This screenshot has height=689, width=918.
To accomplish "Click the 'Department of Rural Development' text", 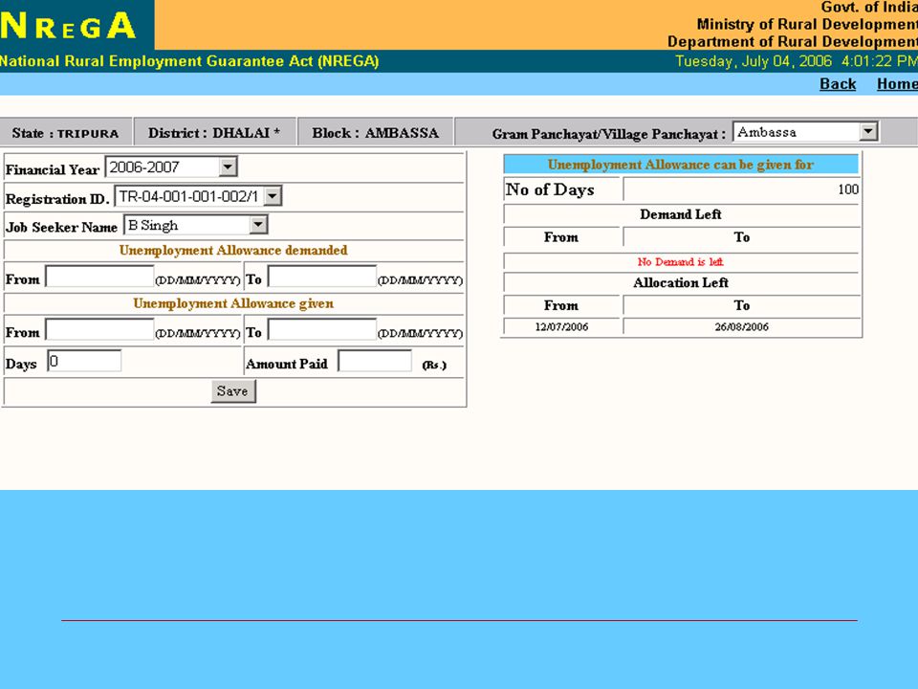I will click(x=793, y=42).
